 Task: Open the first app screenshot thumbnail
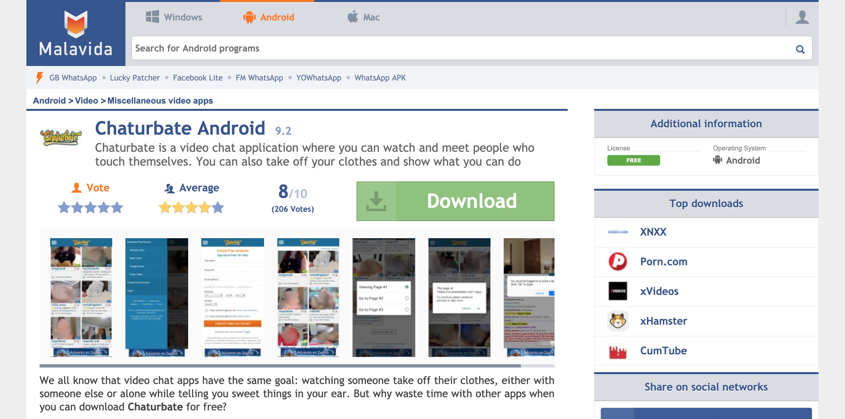[x=81, y=297]
